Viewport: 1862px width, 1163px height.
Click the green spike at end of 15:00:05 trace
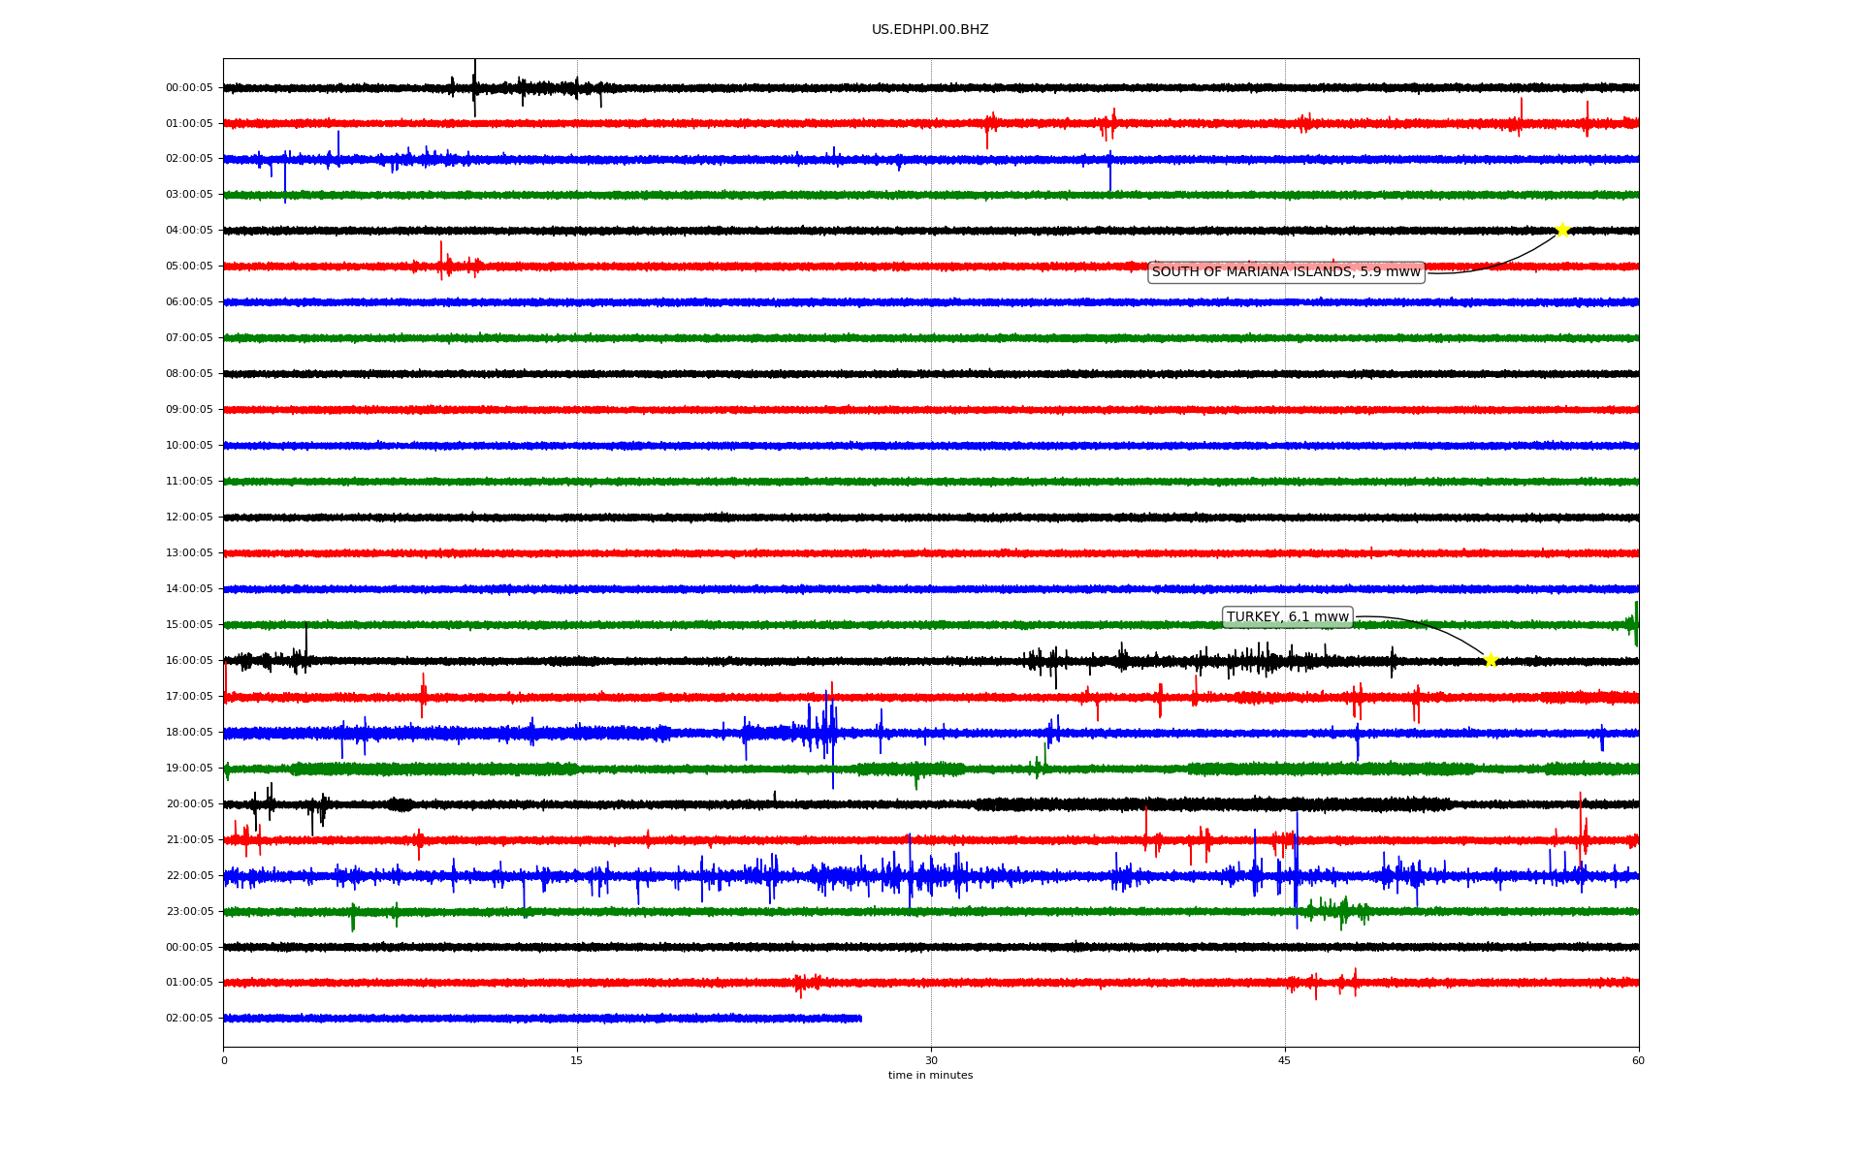click(1634, 624)
